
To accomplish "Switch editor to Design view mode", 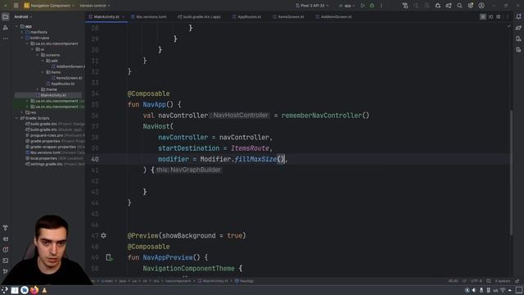I will [x=499, y=16].
